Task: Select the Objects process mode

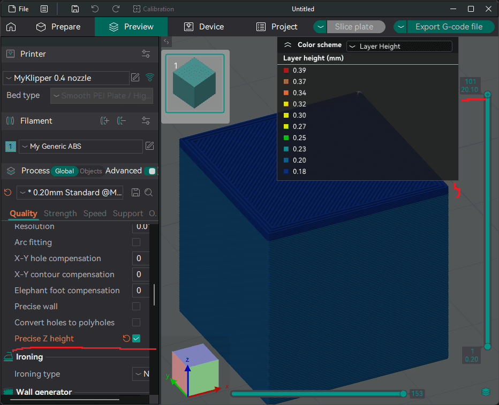Action: click(x=90, y=171)
